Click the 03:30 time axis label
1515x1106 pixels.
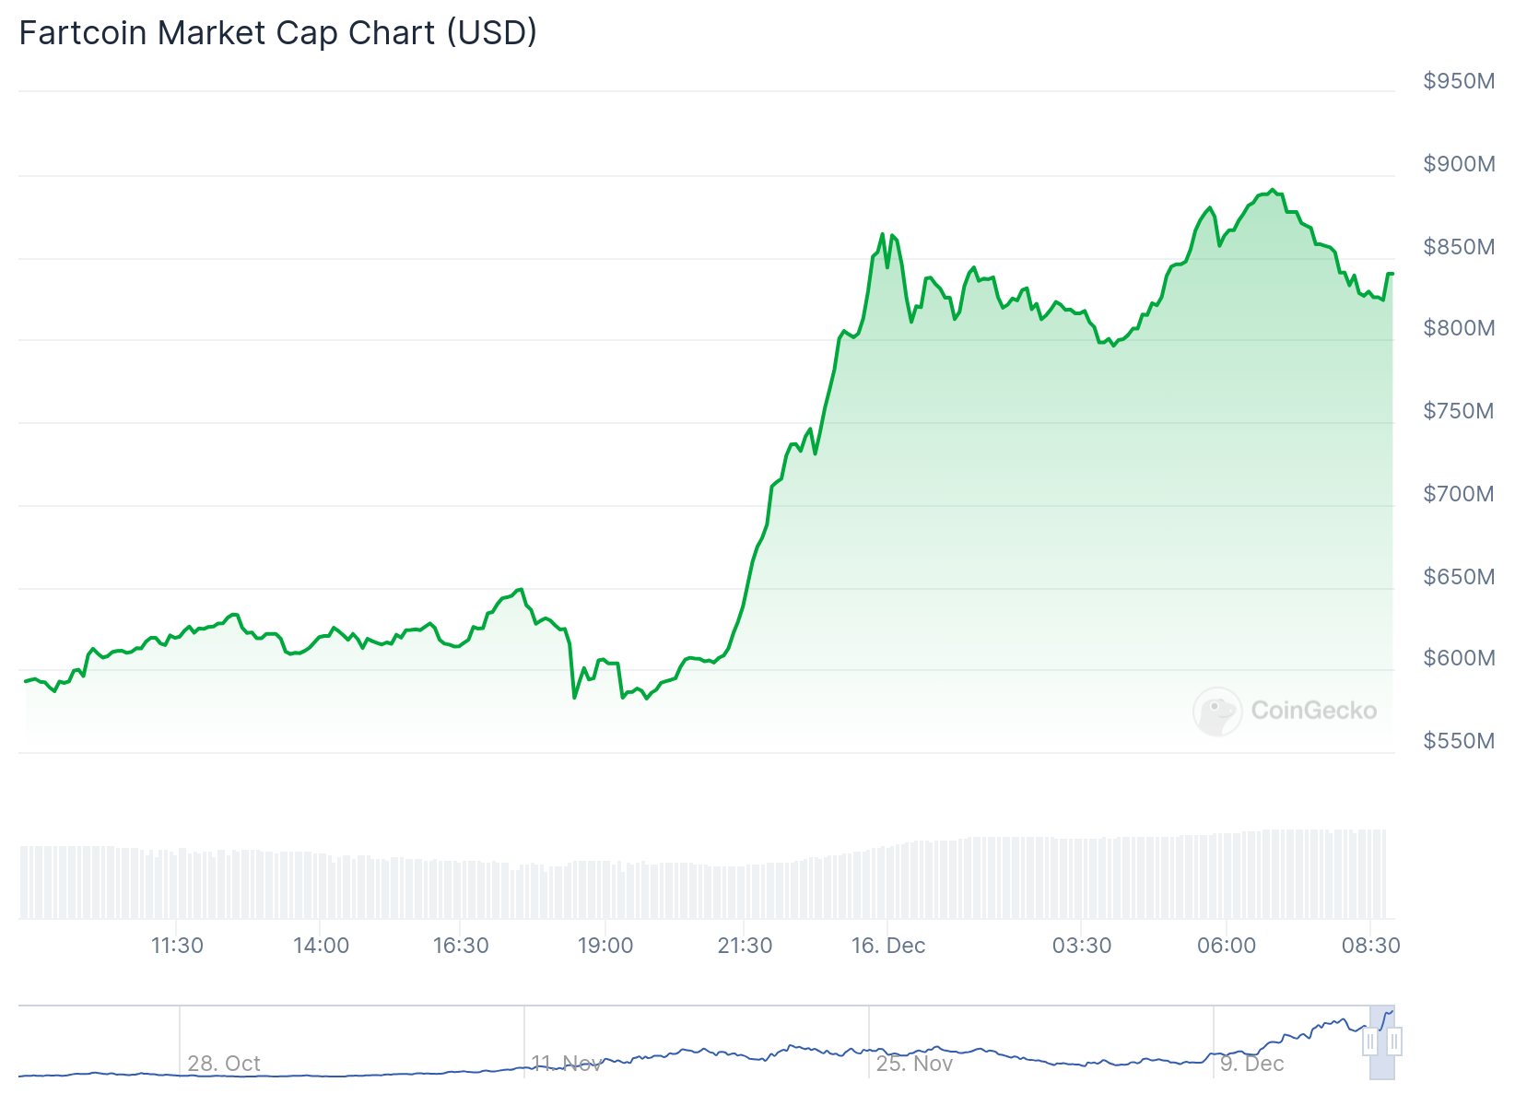coord(1082,946)
